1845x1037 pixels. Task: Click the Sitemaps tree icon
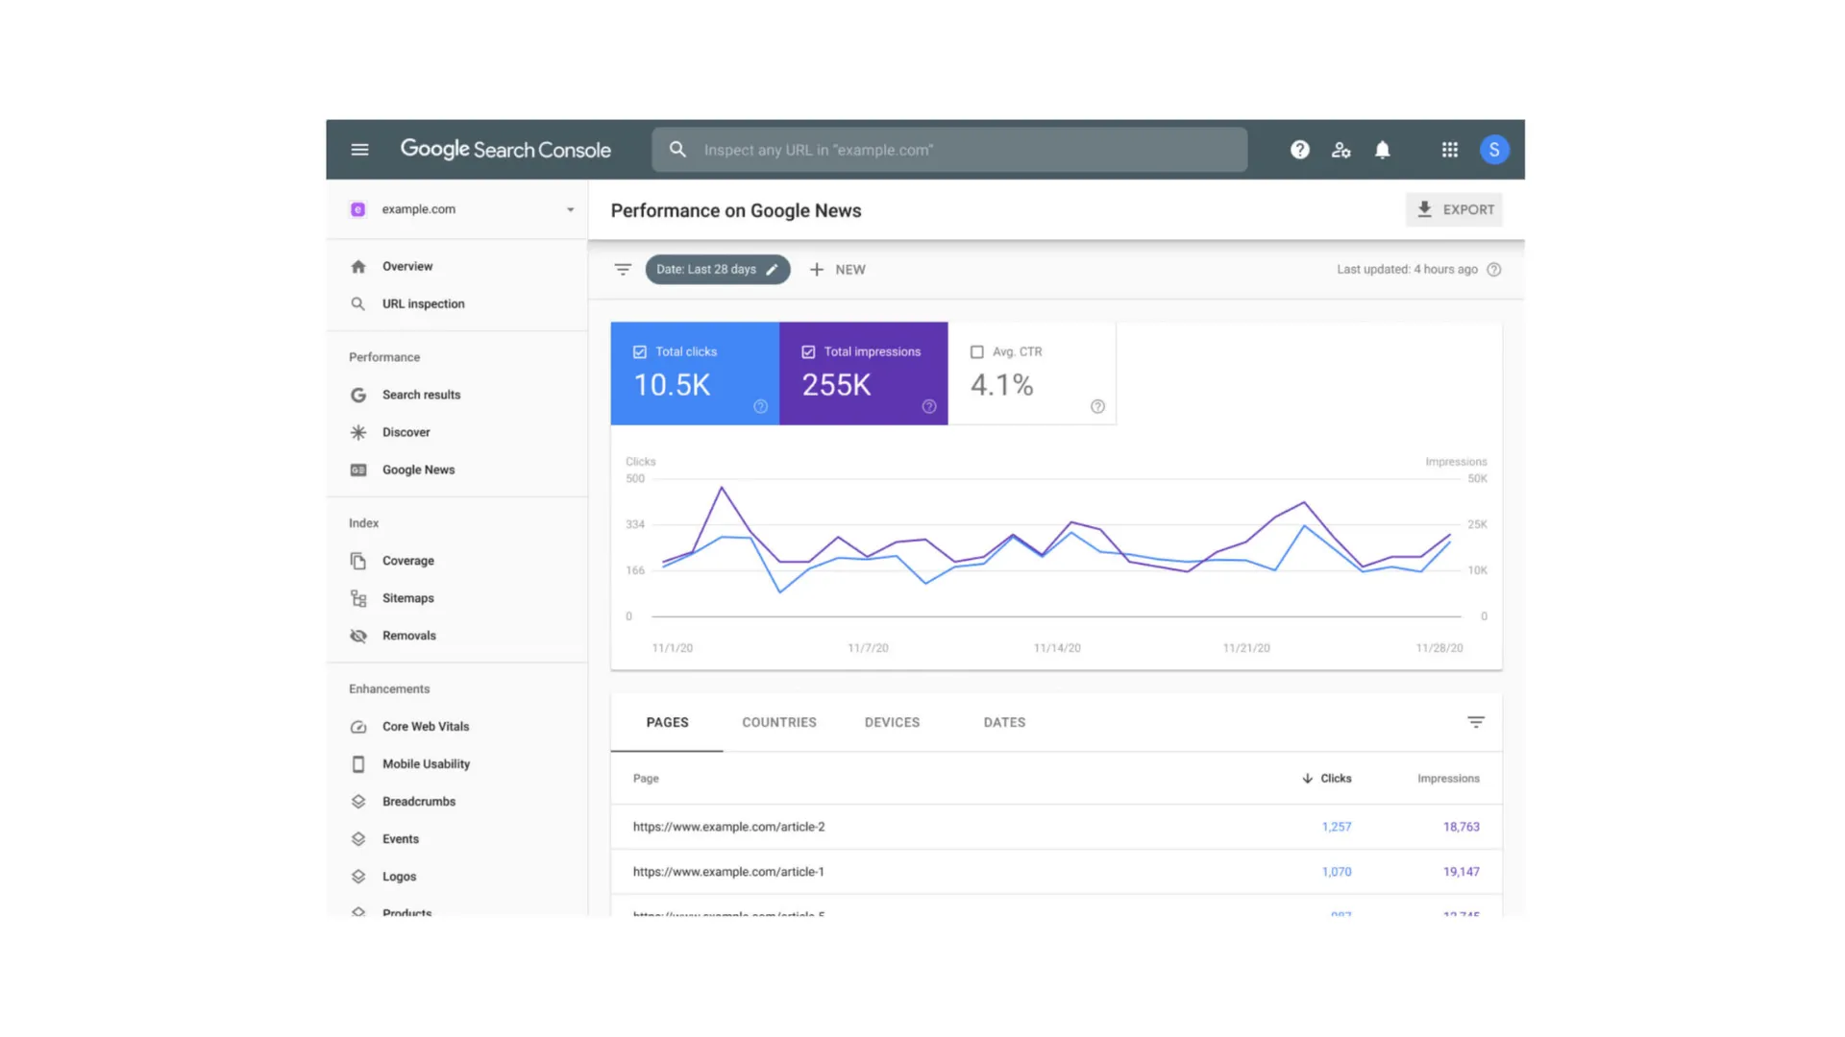pos(358,598)
